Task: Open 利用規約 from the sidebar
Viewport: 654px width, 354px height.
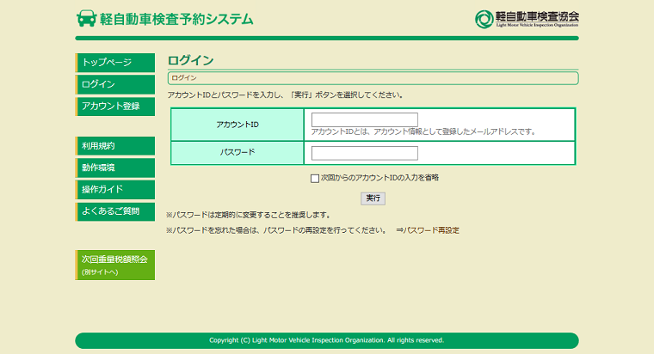Action: (x=115, y=146)
